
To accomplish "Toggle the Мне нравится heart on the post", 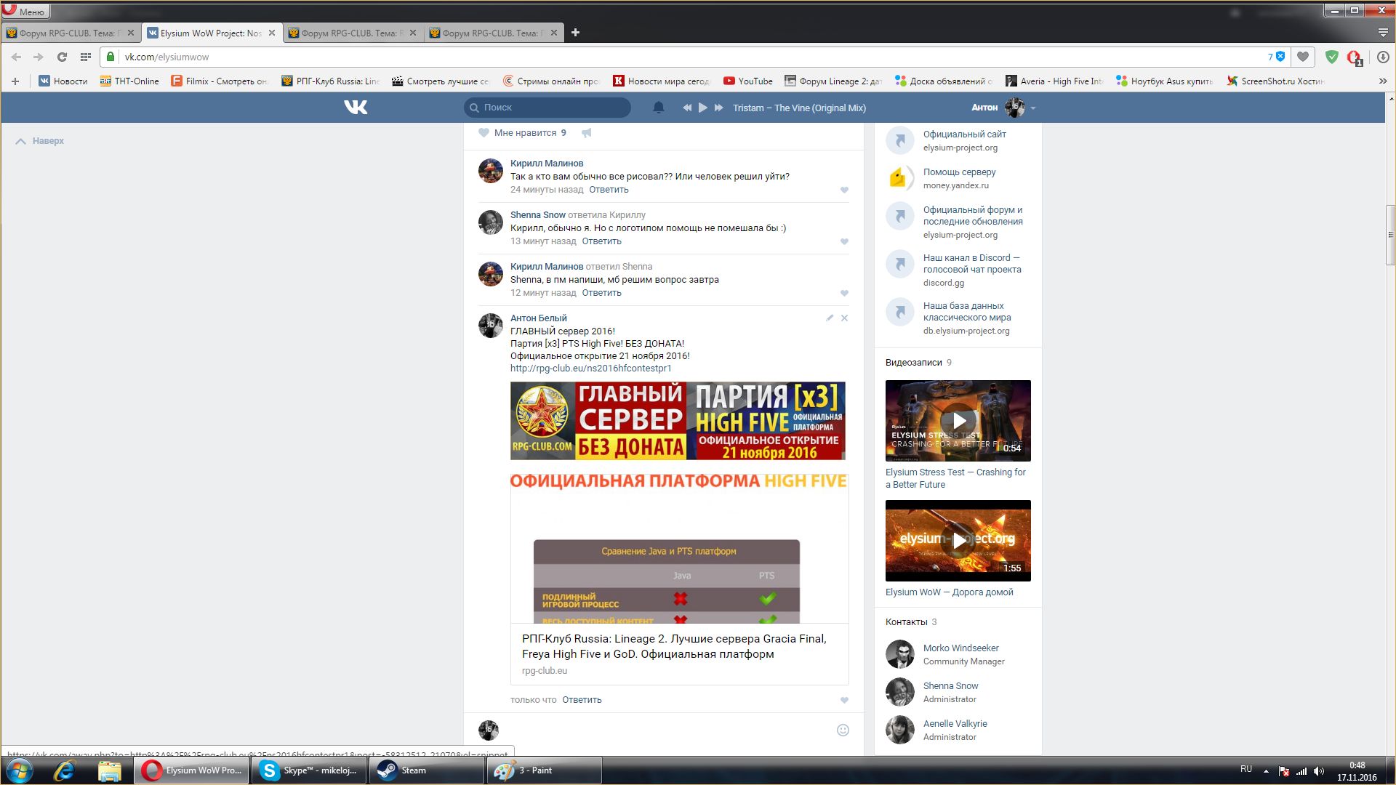I will 484,133.
